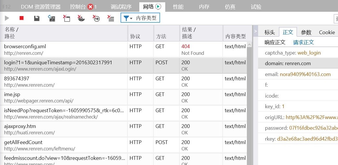This screenshot has height=165, width=338.
Task: Click the request list vertical scrollbar track
Action: (249, 106)
